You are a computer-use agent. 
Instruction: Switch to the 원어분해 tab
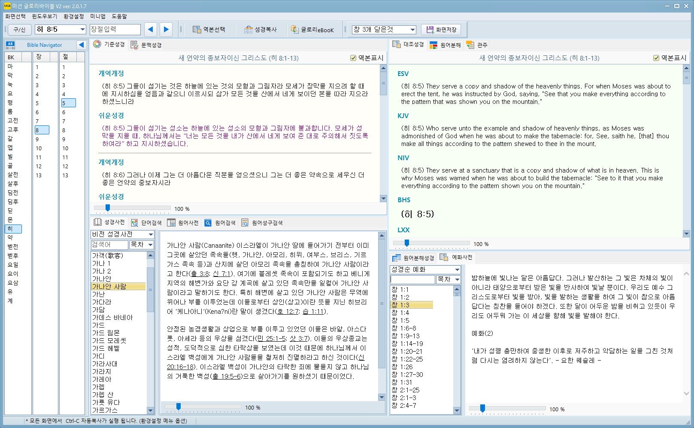point(445,45)
